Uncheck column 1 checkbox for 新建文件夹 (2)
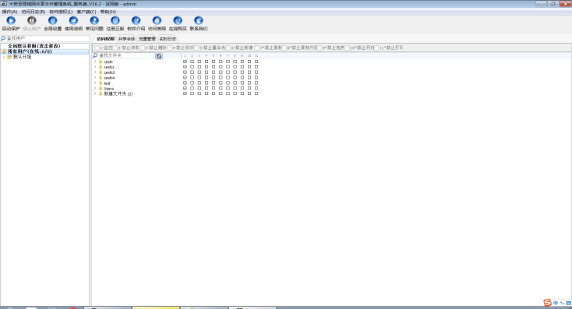The width and height of the screenshot is (572, 309). (x=185, y=93)
